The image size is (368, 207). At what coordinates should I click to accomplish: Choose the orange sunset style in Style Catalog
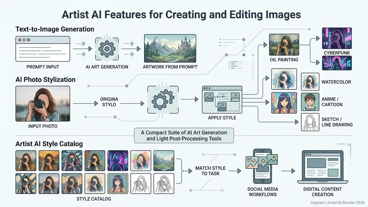click(x=49, y=161)
